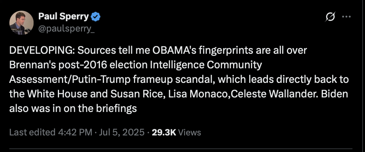This screenshot has width=365, height=152.
Task: Open Paul Sperry's profile avatar photo
Action: (x=21, y=23)
